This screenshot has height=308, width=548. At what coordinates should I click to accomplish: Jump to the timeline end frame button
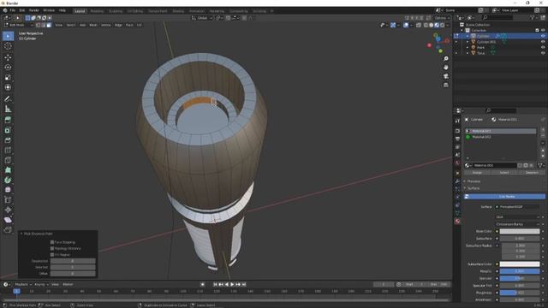tap(244, 285)
